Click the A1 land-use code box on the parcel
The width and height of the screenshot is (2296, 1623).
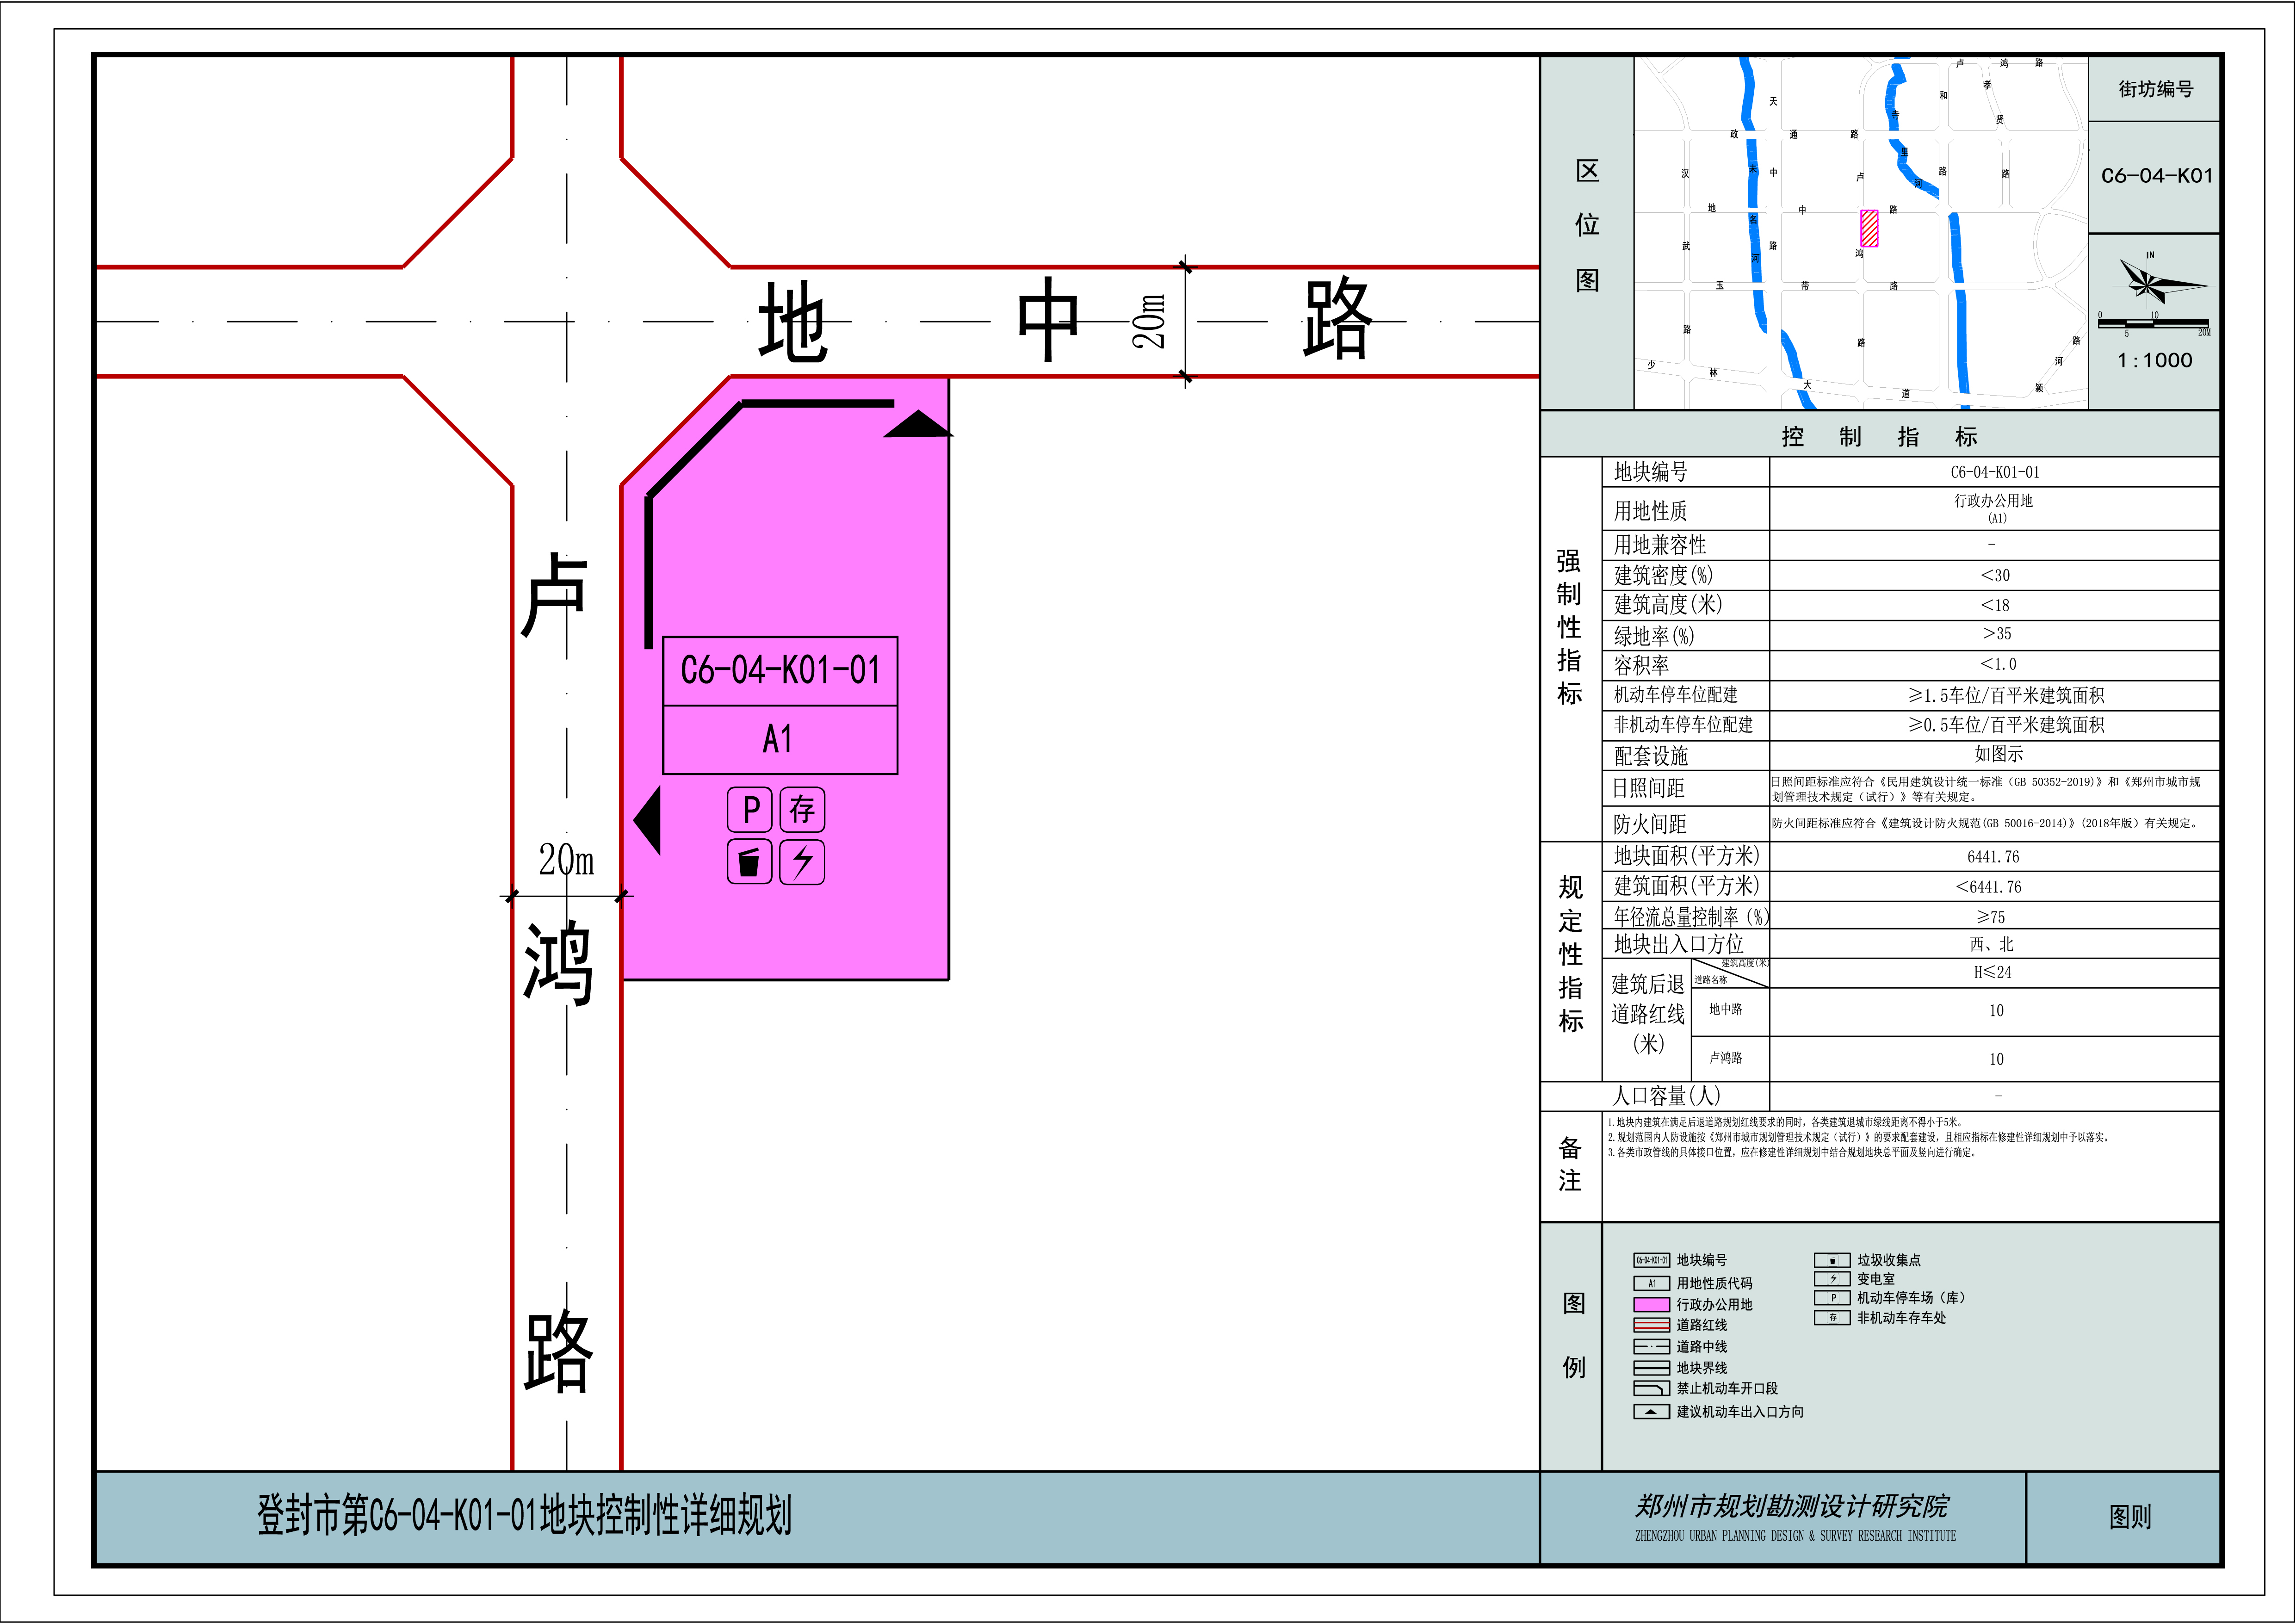pyautogui.click(x=780, y=740)
